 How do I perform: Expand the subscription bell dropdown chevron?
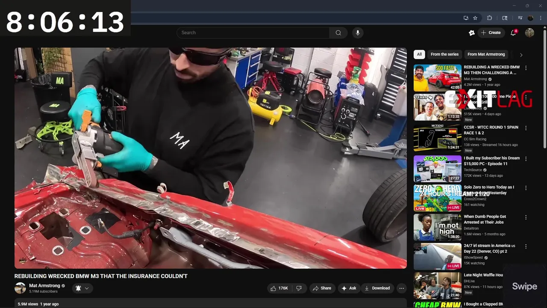tap(87, 288)
